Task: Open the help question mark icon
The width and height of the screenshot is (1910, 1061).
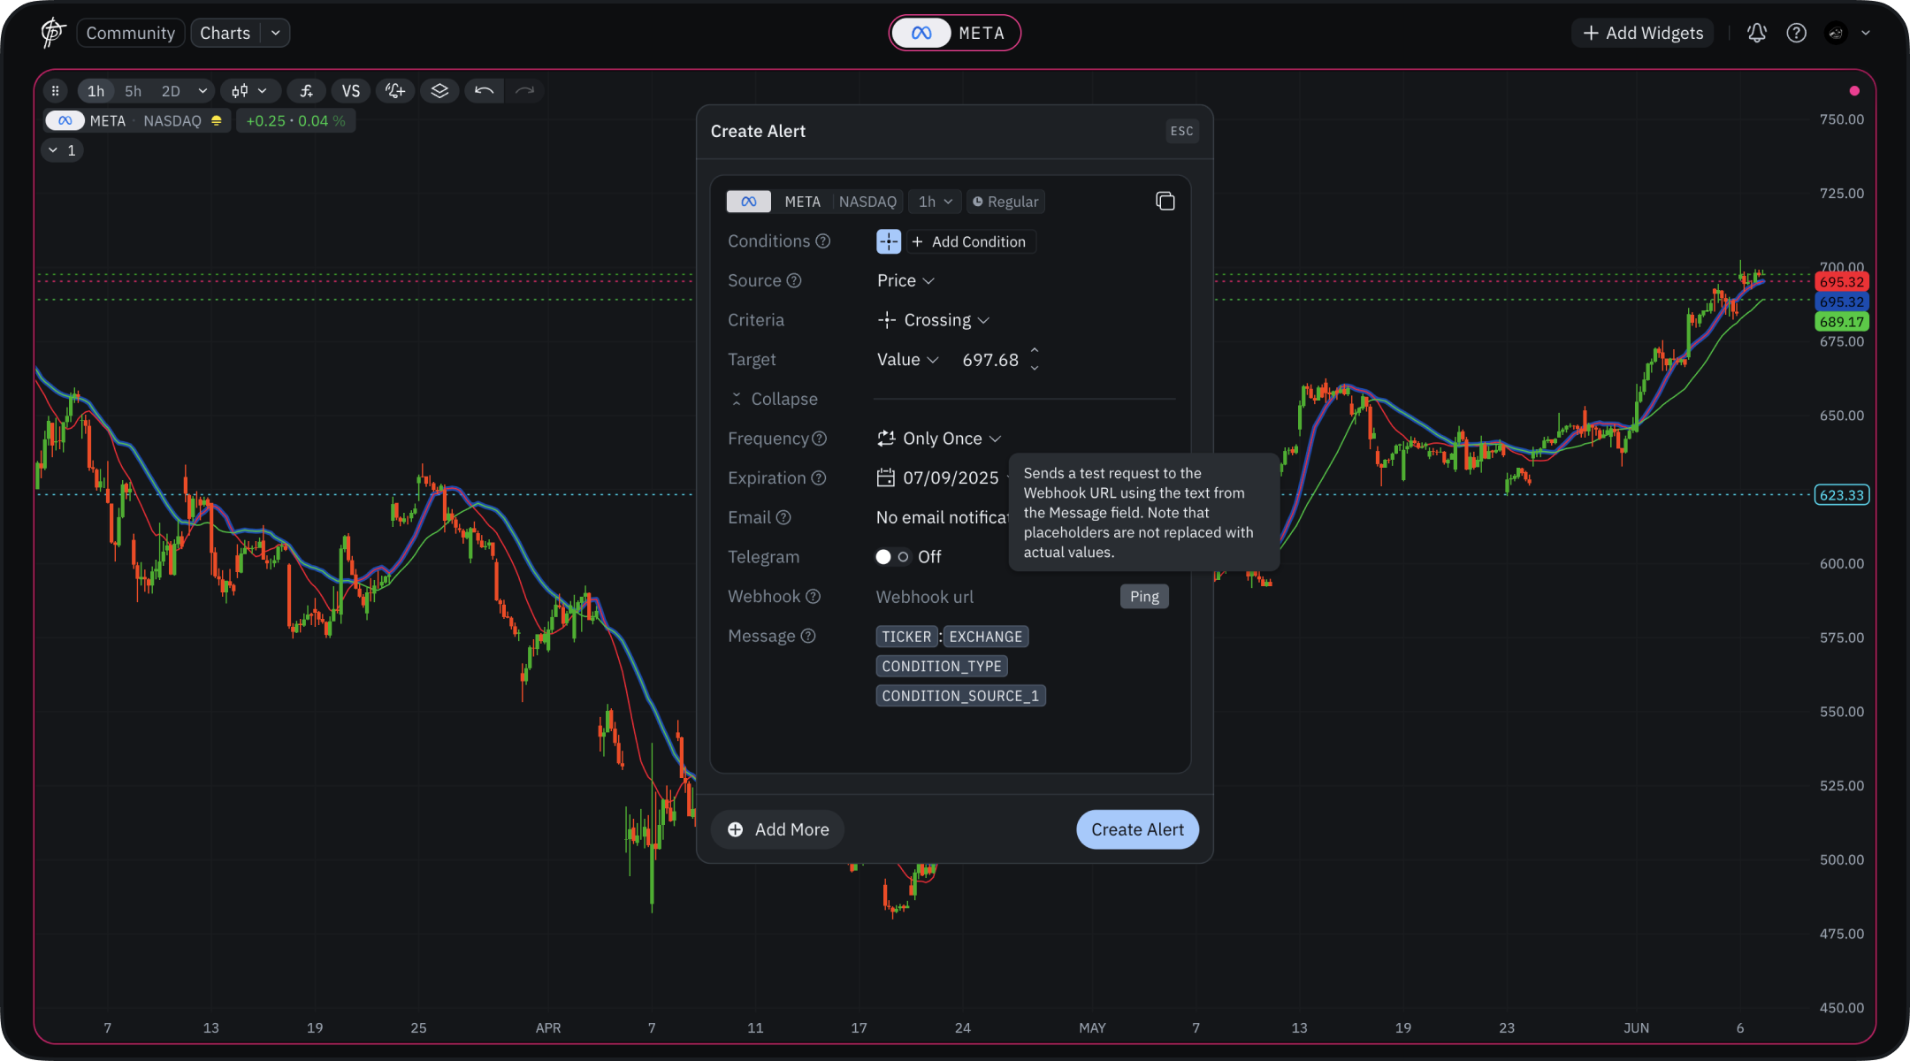Action: (x=1796, y=33)
